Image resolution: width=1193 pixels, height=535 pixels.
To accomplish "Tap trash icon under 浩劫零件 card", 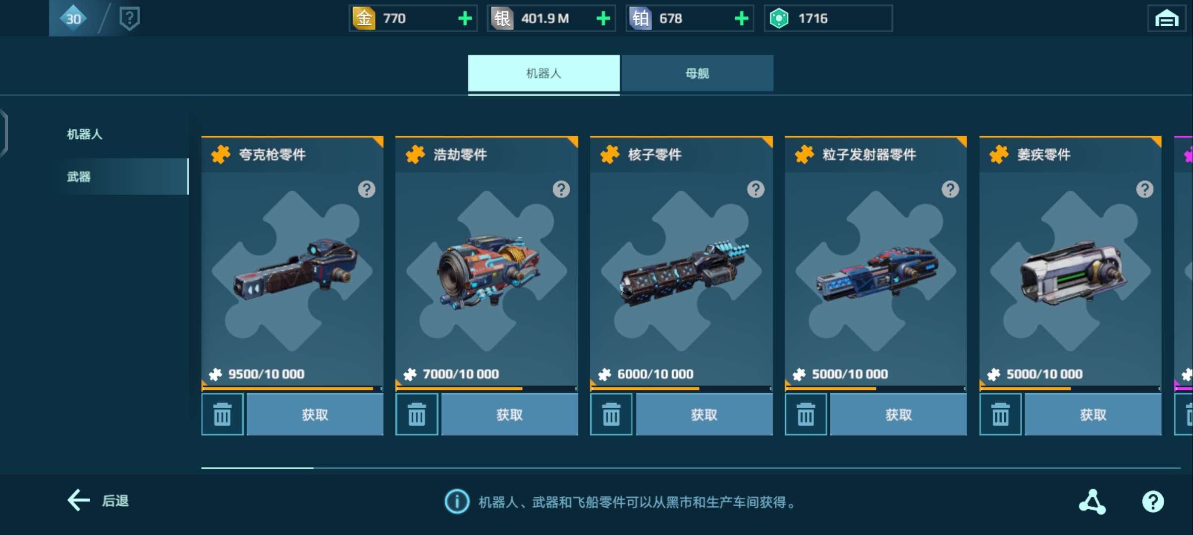I will pos(417,415).
